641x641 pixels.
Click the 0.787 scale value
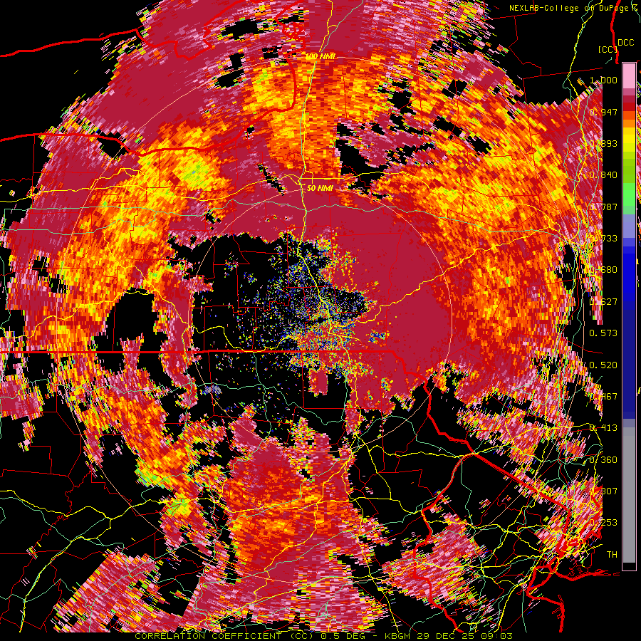(603, 207)
